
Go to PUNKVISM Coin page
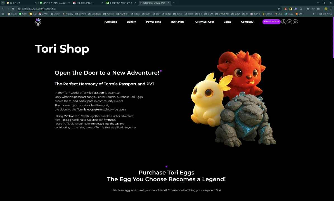tap(203, 22)
